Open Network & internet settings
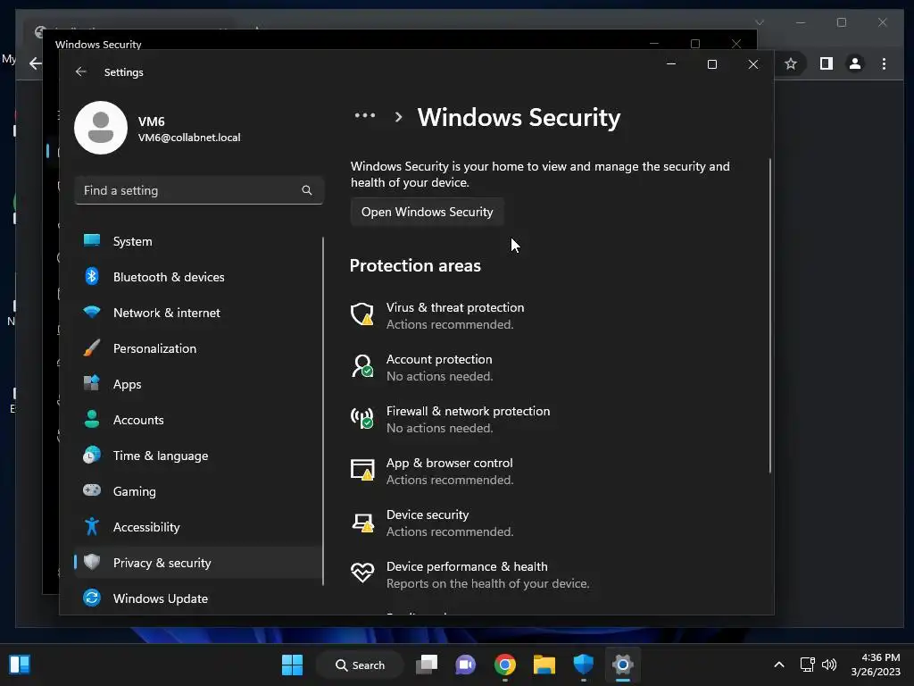Image resolution: width=914 pixels, height=686 pixels. tap(198, 313)
